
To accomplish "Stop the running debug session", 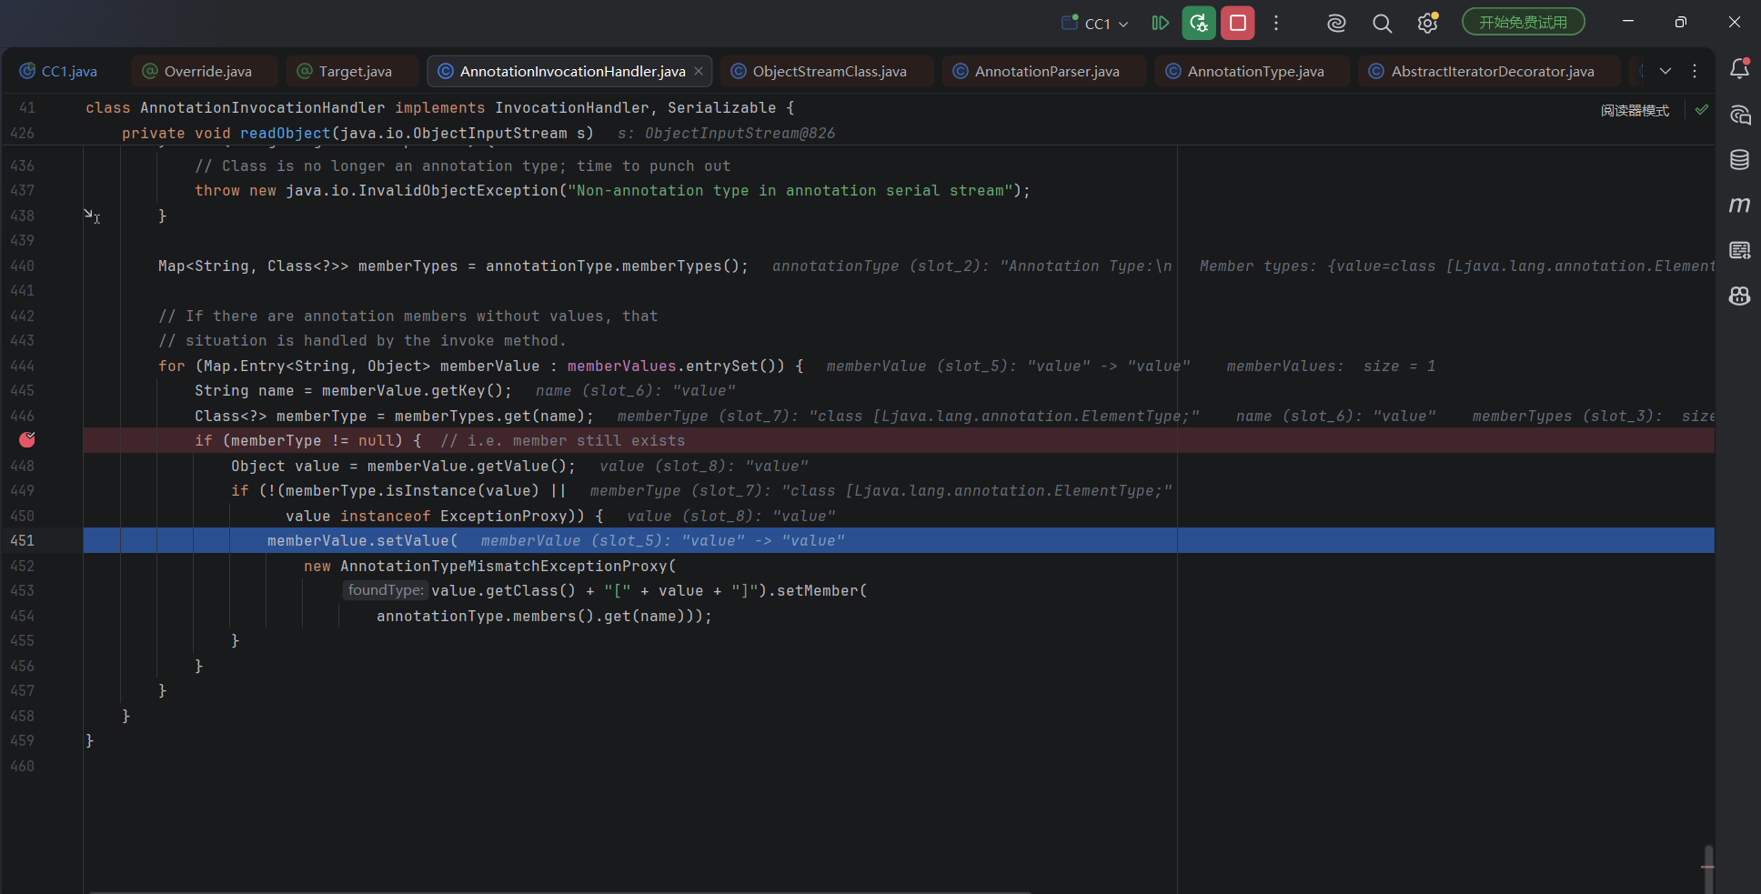I will pos(1238,23).
